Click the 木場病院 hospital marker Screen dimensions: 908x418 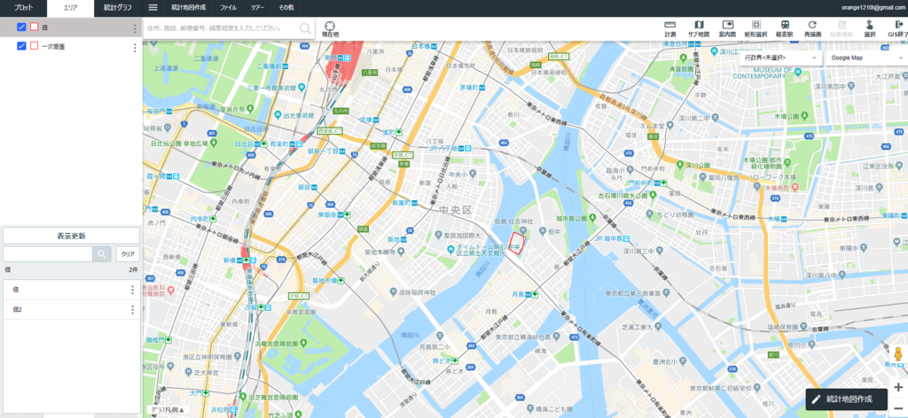click(795, 188)
